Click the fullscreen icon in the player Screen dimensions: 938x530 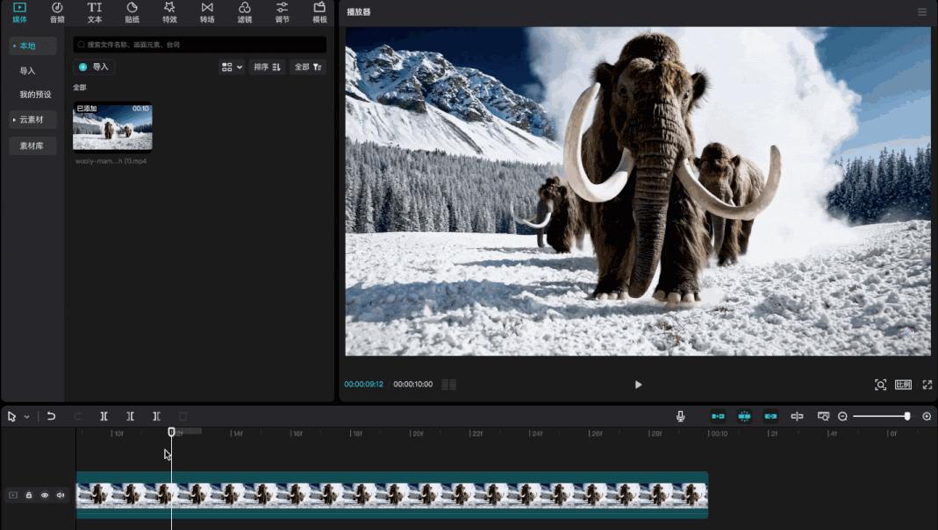pyautogui.click(x=927, y=385)
